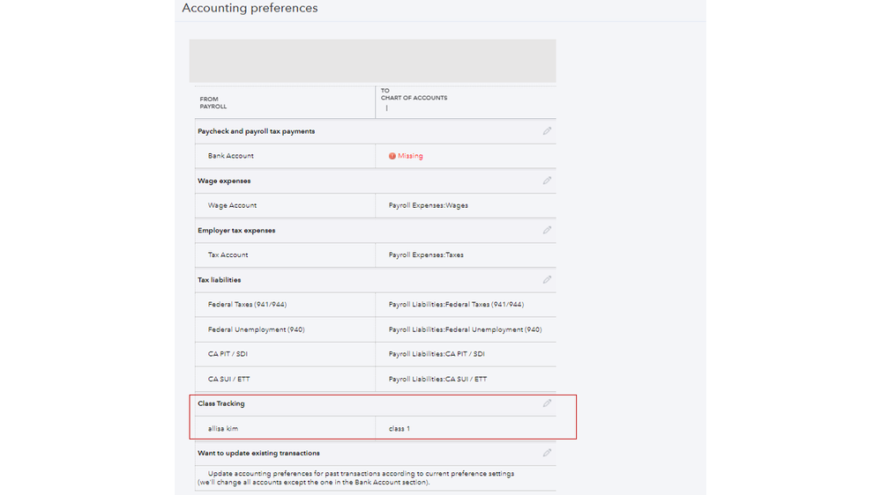Select Payroll Liabilities:CA SUI / ETT value
This screenshot has height=495, width=881.
[x=437, y=379]
